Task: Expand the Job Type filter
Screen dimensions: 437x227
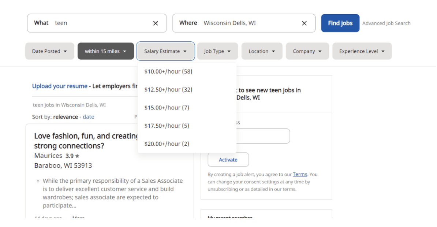Action: coord(217,51)
